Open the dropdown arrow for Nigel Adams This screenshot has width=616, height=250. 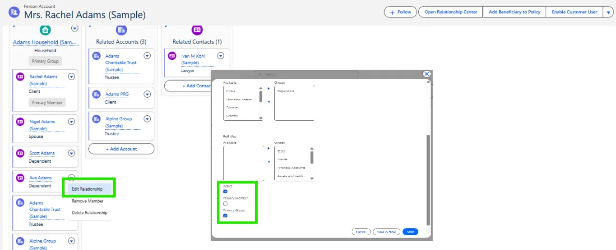pyautogui.click(x=71, y=121)
